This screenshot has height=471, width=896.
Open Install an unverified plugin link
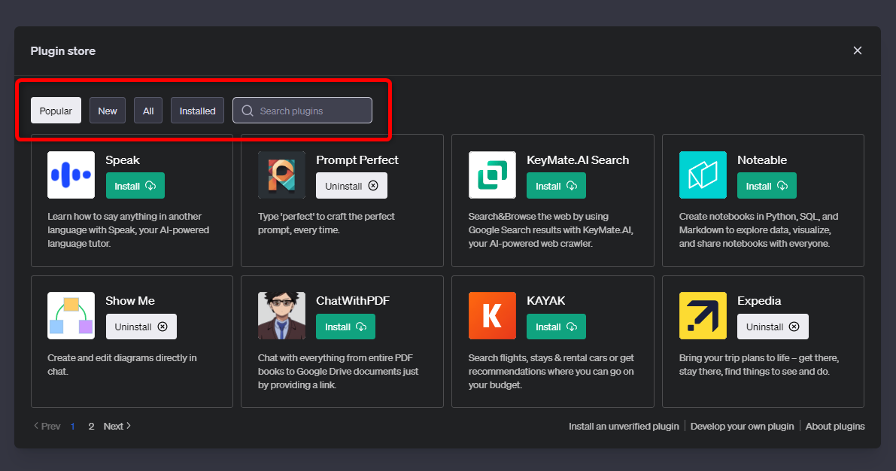pyautogui.click(x=624, y=427)
